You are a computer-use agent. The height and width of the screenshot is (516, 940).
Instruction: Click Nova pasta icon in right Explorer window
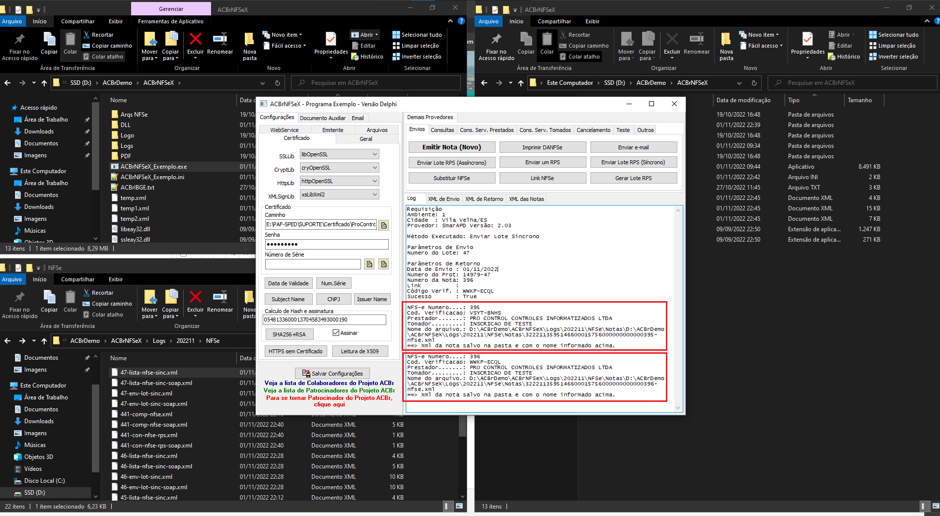pyautogui.click(x=726, y=39)
